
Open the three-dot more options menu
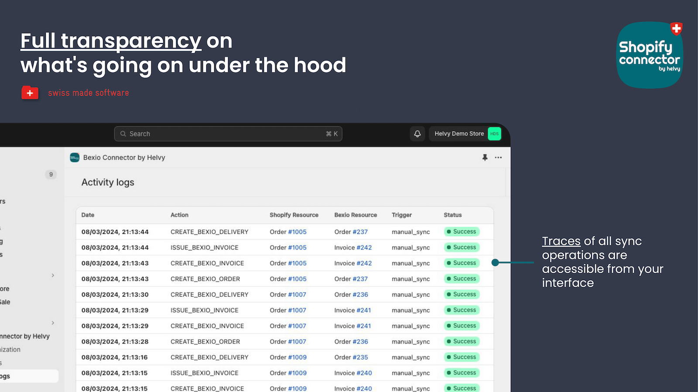pyautogui.click(x=498, y=158)
